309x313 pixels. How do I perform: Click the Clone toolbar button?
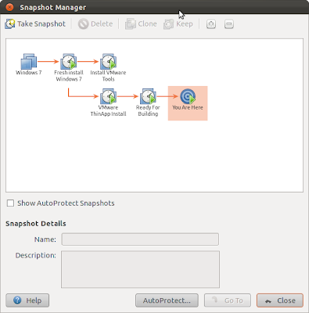pos(141,24)
